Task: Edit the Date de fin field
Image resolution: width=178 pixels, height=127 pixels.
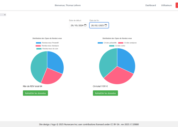Action: coord(99,25)
